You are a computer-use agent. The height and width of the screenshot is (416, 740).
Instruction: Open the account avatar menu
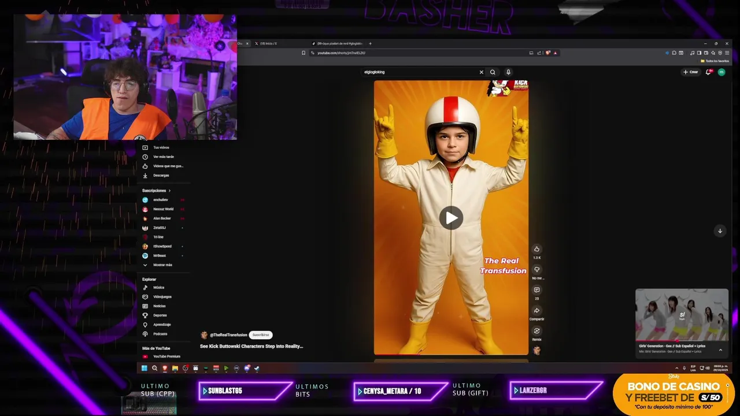click(x=721, y=72)
